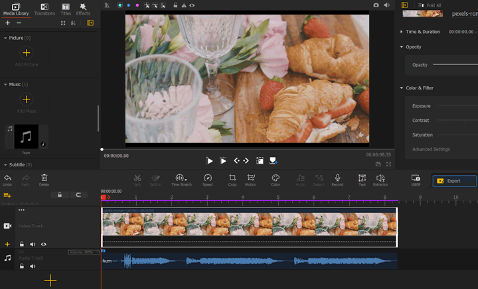Click the Export button
Image resolution: width=478 pixels, height=289 pixels.
click(x=455, y=180)
